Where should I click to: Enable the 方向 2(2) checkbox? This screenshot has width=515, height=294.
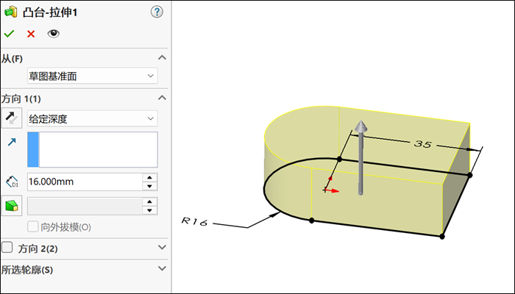[7, 247]
